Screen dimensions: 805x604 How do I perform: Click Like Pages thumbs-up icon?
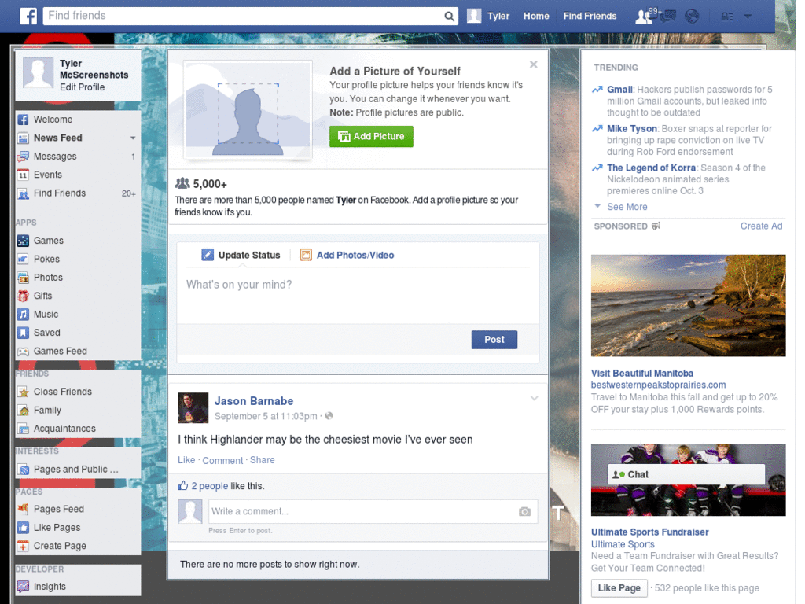23,528
